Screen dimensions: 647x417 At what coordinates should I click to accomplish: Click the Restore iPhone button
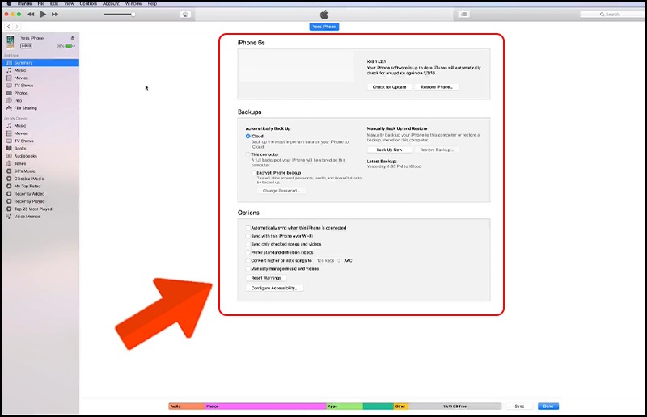(437, 86)
